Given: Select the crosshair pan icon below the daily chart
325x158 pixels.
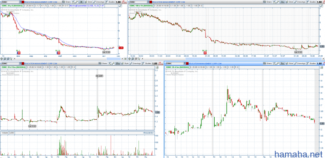Looking at the screenshot, I should [2, 59].
